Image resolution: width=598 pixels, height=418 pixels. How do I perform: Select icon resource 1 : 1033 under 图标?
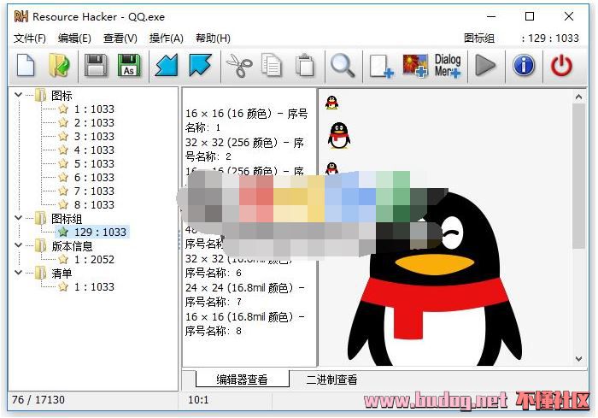pos(94,109)
